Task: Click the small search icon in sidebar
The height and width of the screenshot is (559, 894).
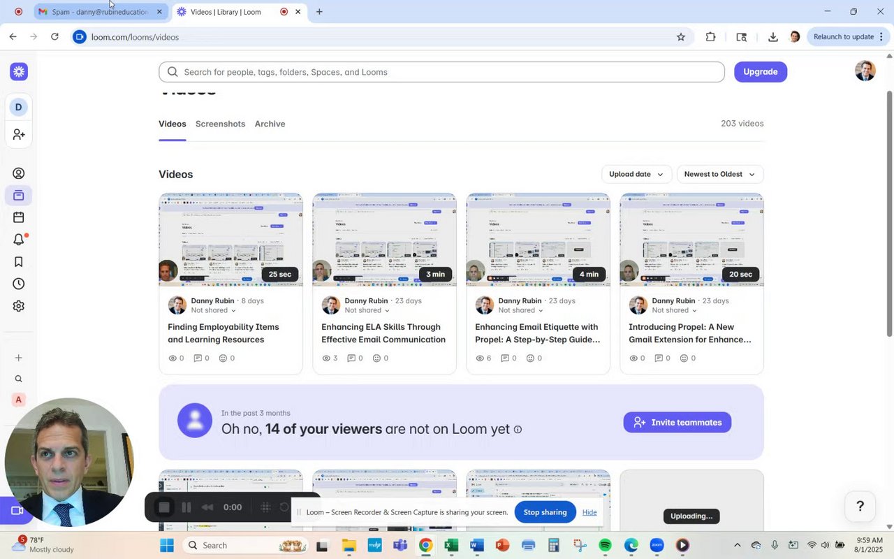Action: pyautogui.click(x=19, y=379)
